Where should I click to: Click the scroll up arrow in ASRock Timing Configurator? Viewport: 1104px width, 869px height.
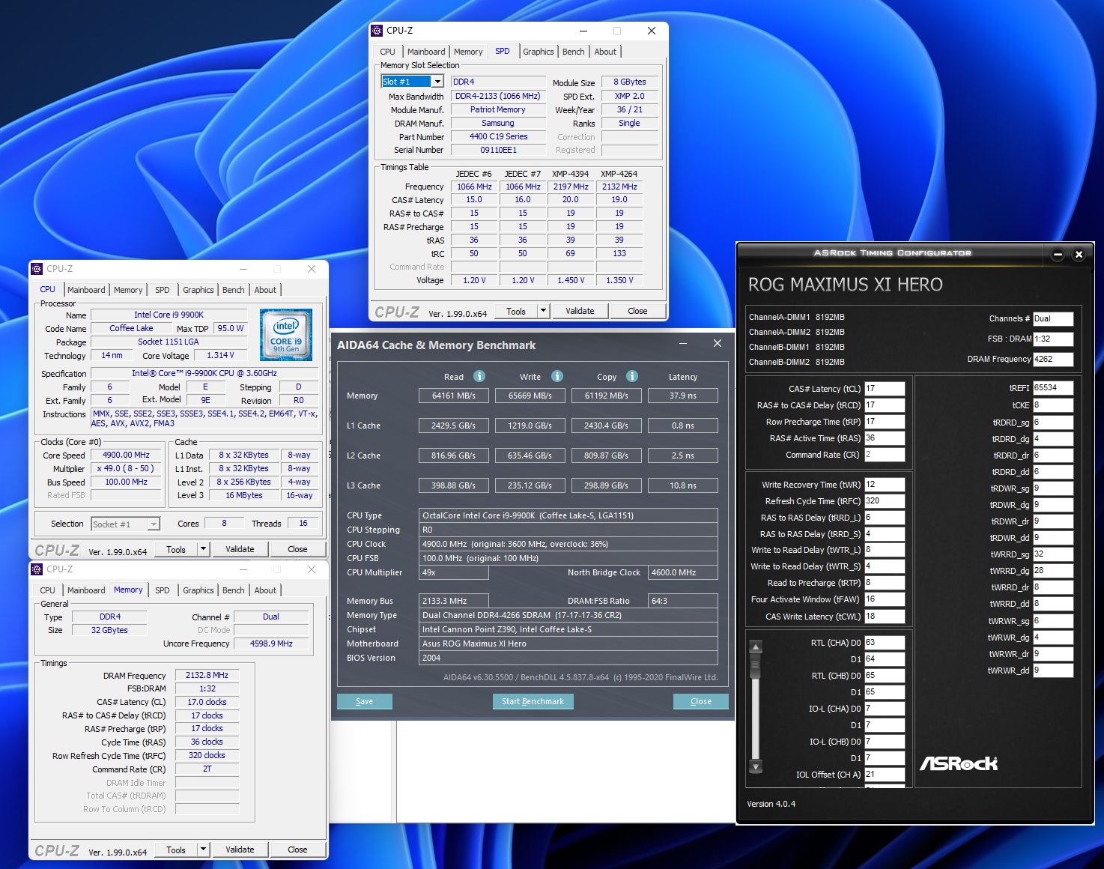756,647
